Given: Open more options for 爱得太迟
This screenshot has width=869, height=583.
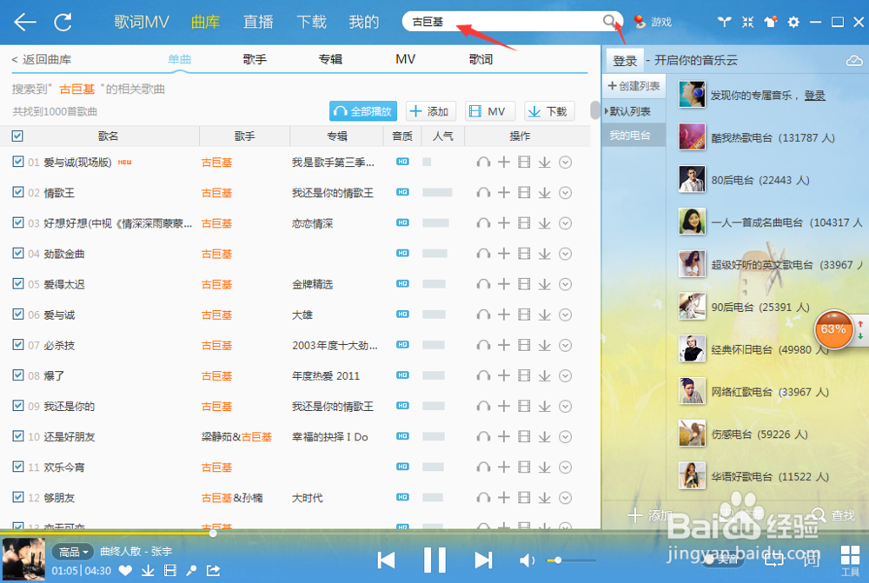Looking at the screenshot, I should coord(565,284).
